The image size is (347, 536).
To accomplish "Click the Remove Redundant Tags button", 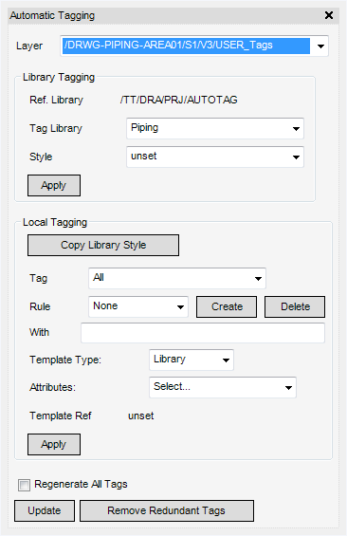I will point(167,510).
